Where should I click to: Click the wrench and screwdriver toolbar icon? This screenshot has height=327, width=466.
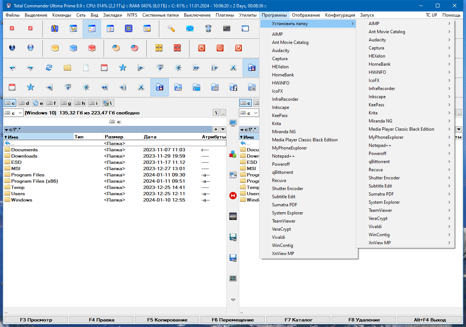coord(171,28)
